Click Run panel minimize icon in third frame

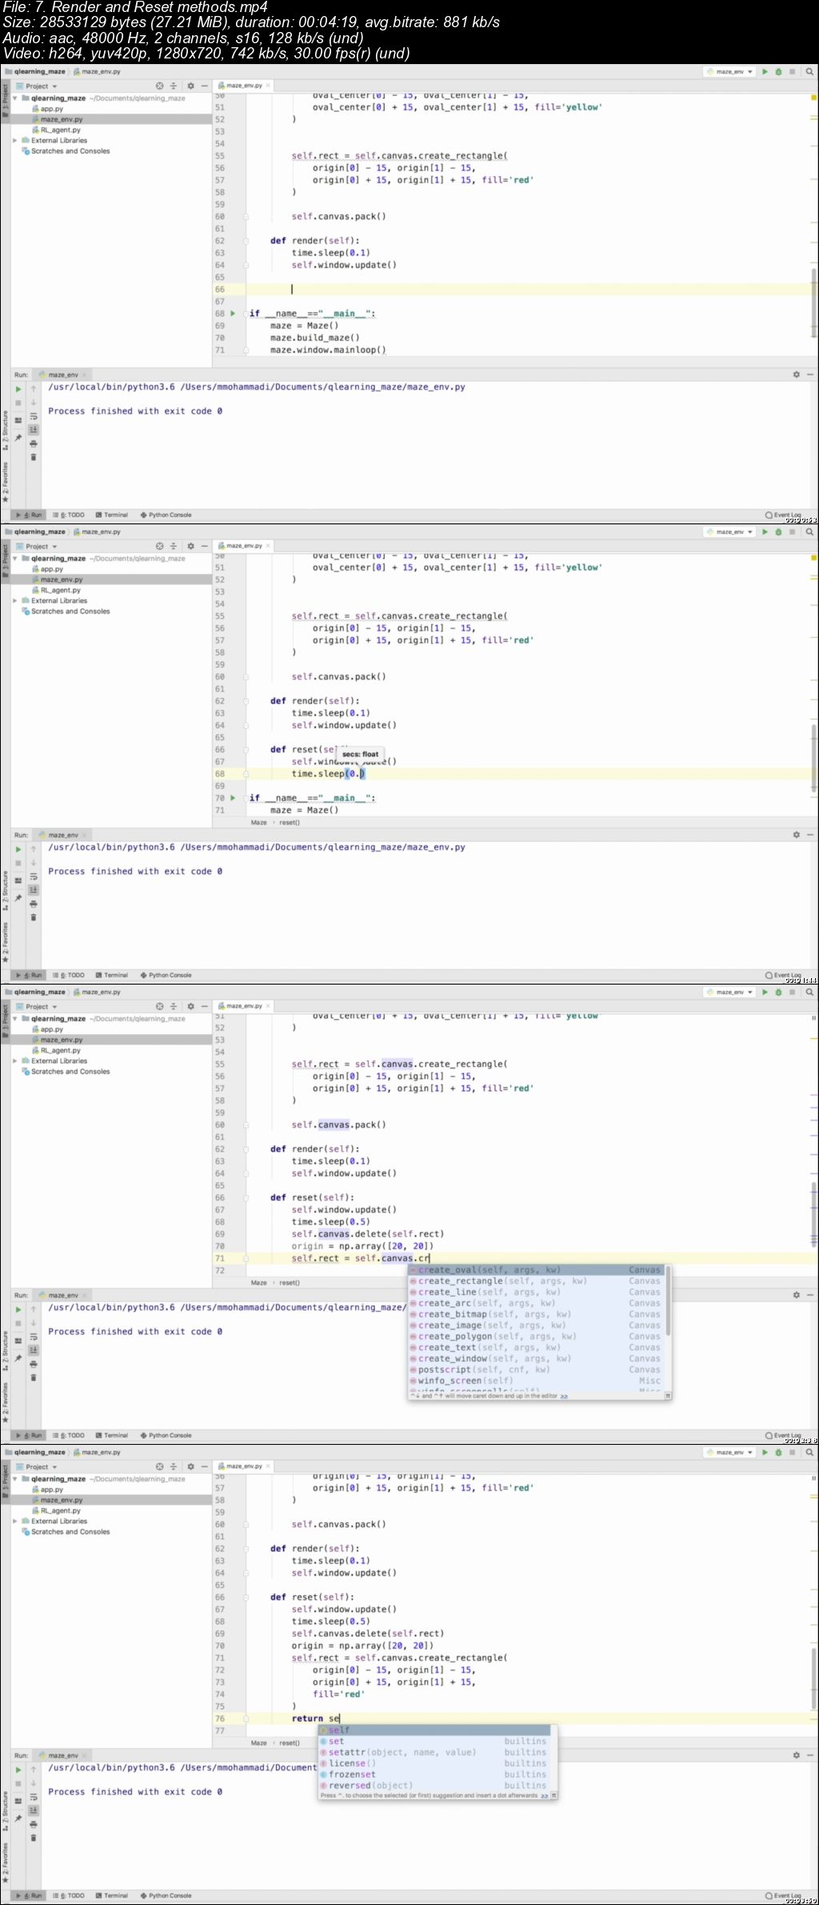tap(810, 1294)
